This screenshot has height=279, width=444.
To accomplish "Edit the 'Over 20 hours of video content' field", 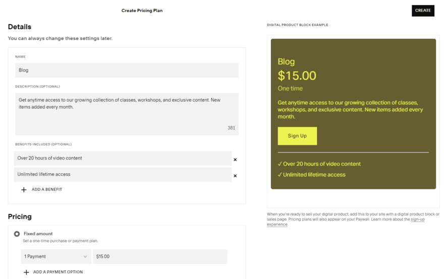I will tap(123, 158).
